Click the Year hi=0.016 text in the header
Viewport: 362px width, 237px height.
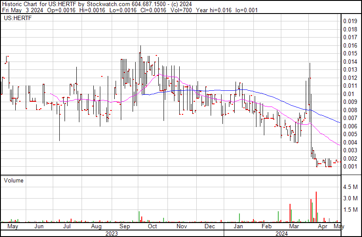(x=214, y=10)
